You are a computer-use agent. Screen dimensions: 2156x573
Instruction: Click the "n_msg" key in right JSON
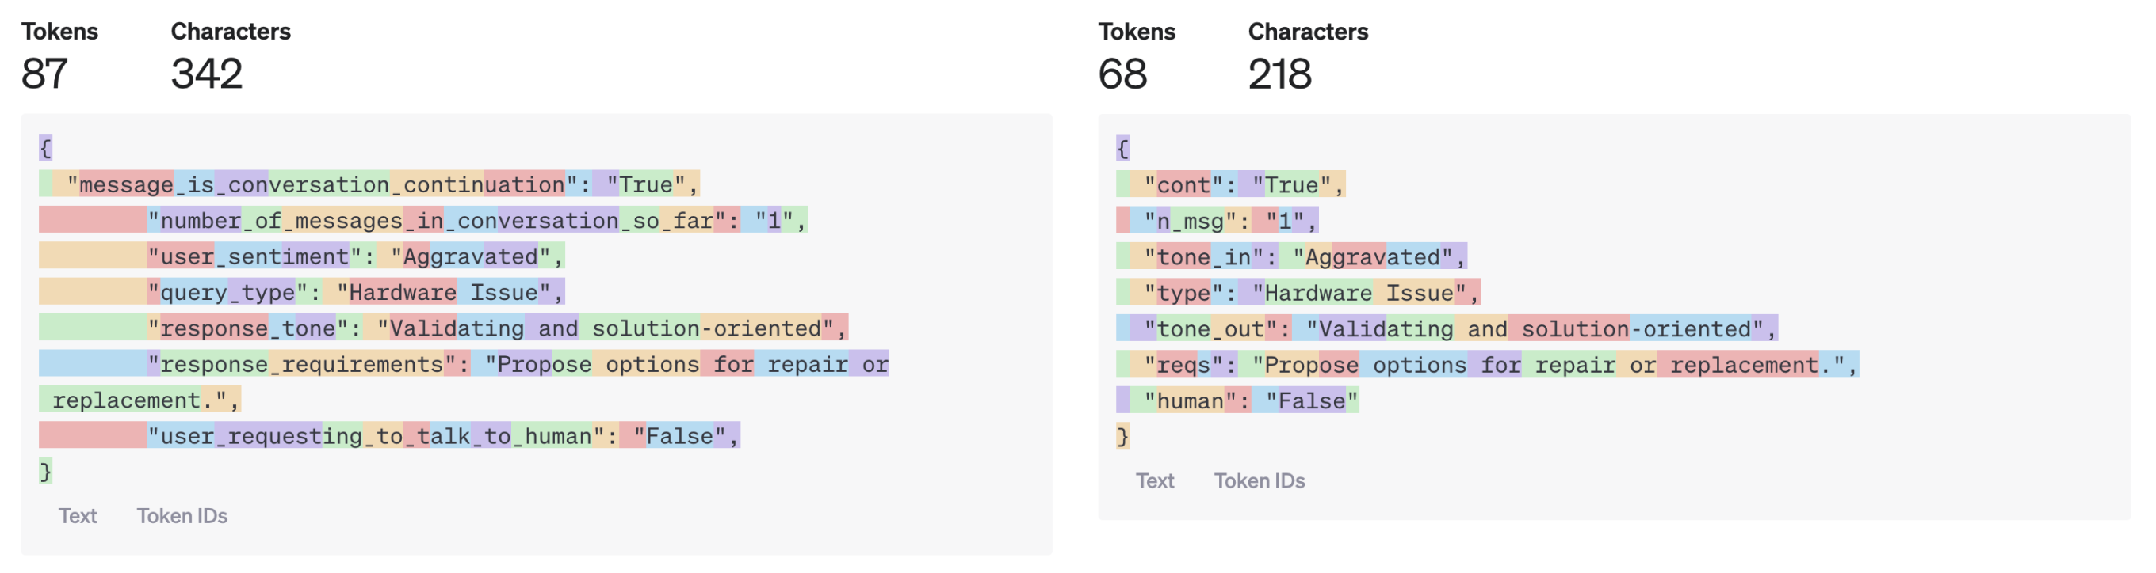click(1189, 220)
